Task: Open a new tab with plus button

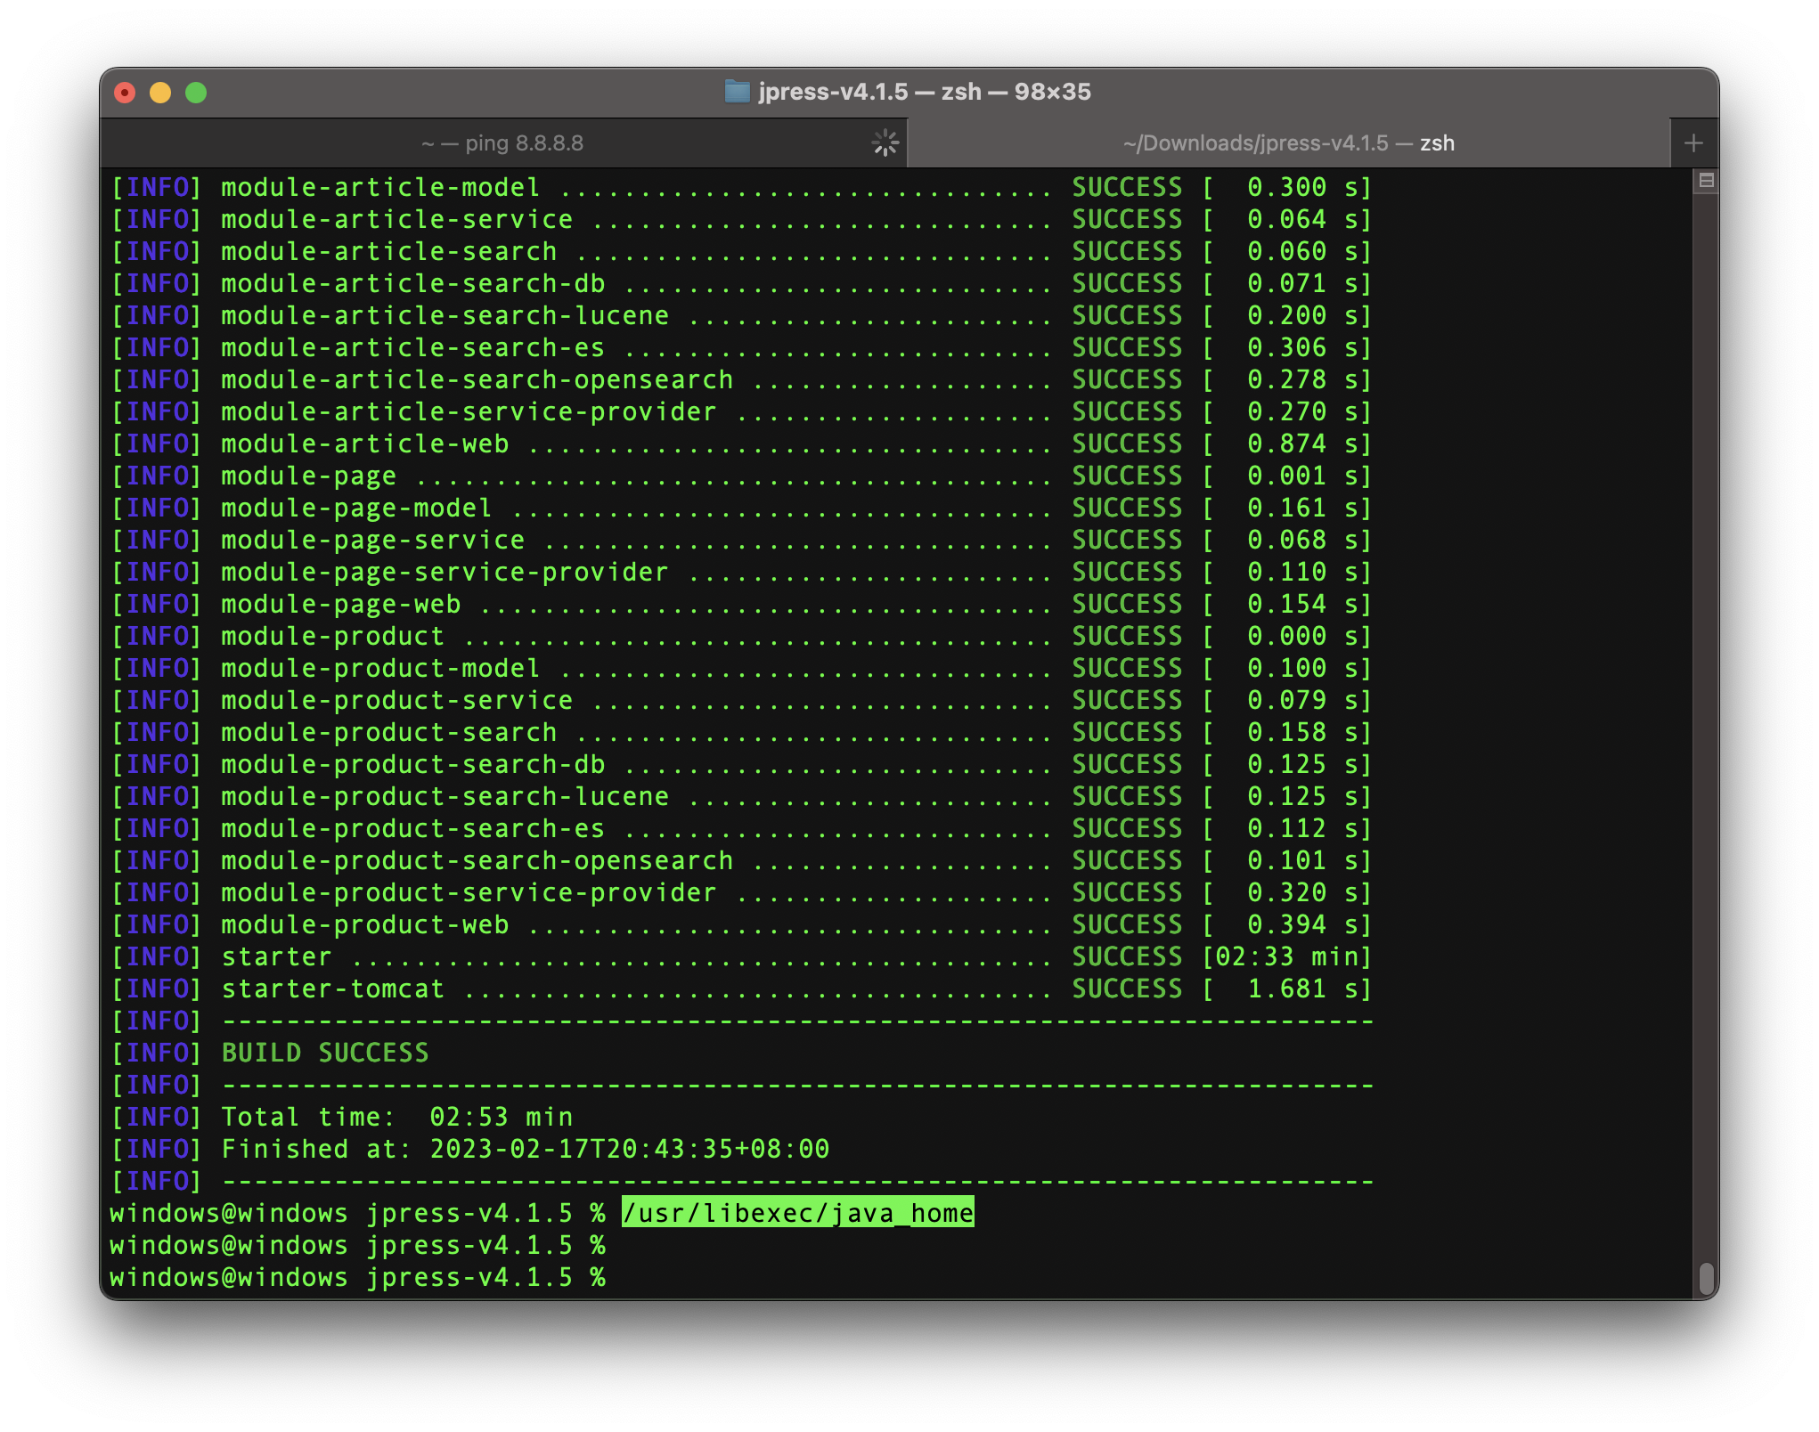Action: point(1693,142)
